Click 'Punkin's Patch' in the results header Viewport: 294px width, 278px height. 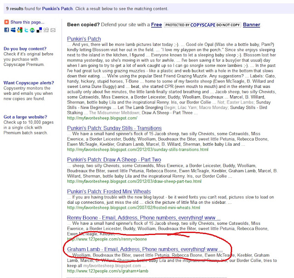(57, 9)
